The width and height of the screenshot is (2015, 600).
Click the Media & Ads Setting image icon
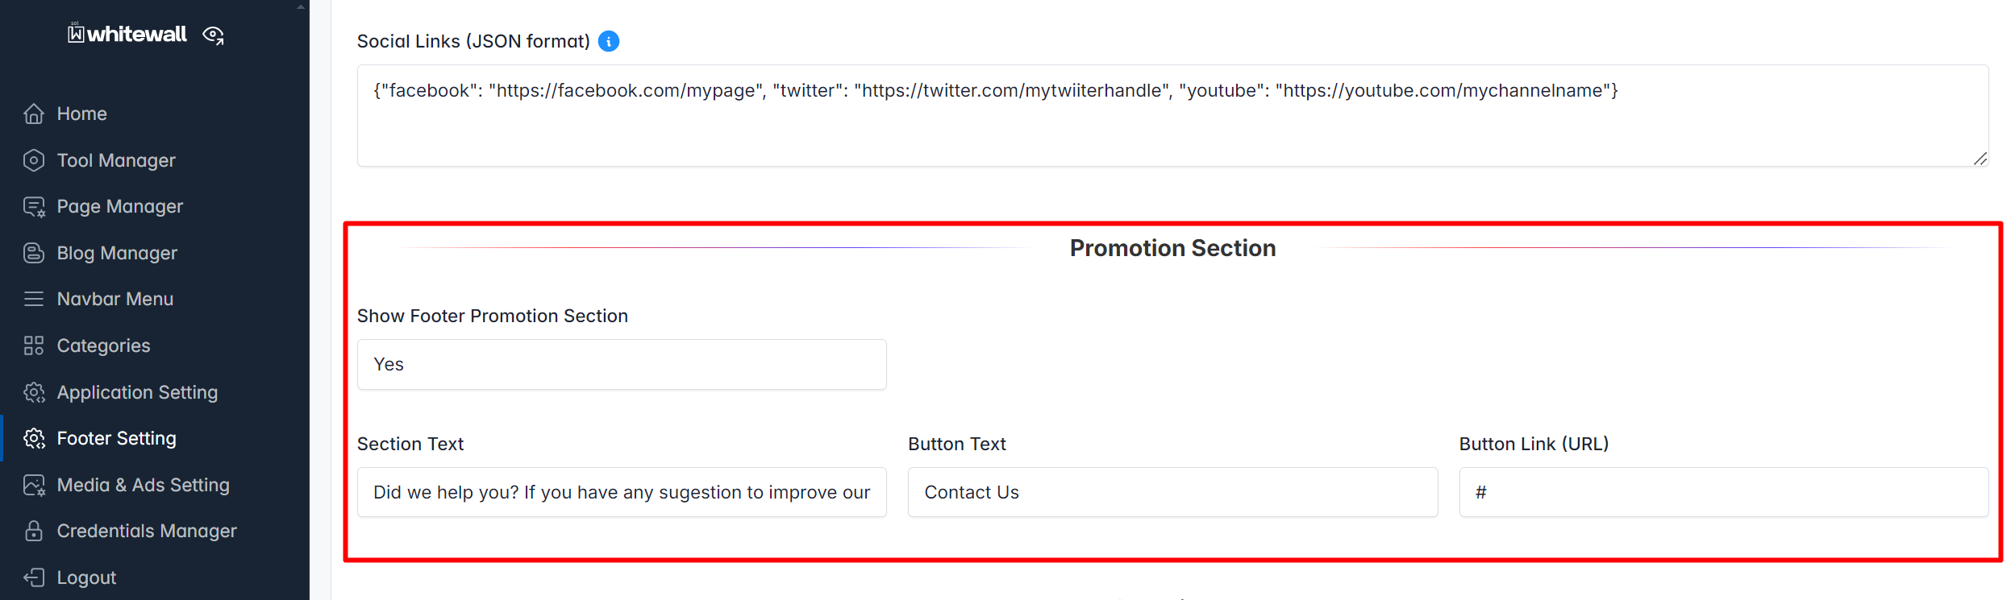pos(34,485)
